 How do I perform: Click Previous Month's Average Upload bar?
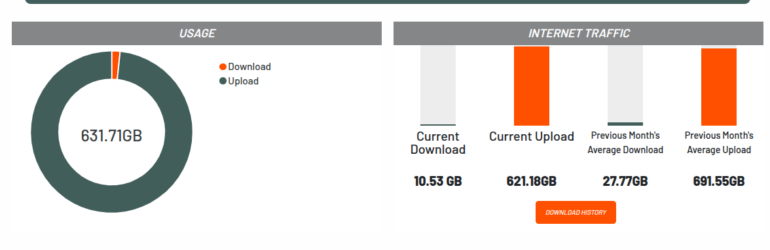tap(719, 87)
